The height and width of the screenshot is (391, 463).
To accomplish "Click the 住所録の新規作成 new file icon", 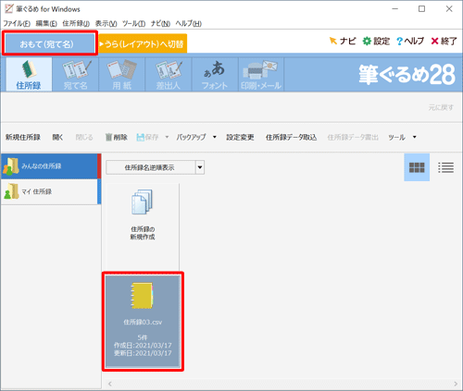I will 143,215.
